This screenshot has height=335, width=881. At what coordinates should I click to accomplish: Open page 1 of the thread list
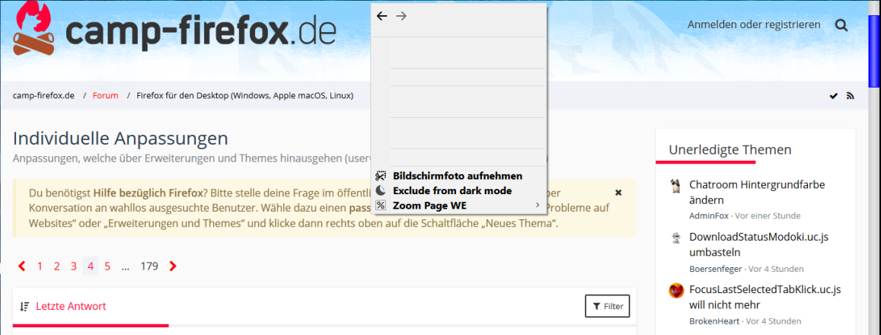click(40, 266)
